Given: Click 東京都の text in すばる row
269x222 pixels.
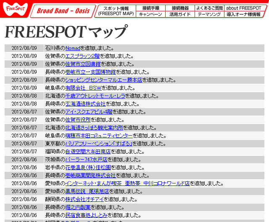Looking at the screenshot, I should [55, 144].
